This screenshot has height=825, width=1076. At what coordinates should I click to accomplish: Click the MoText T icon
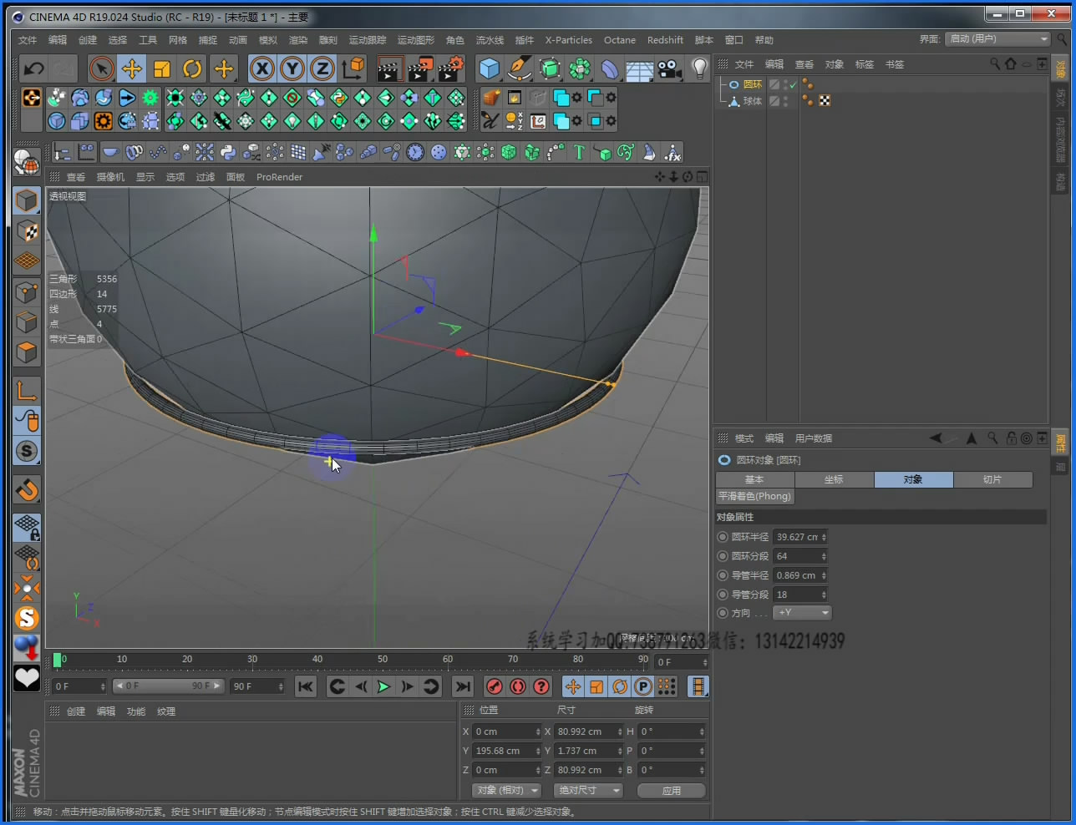578,152
